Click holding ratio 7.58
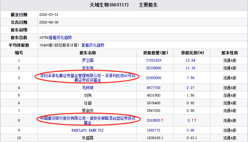 190,78
